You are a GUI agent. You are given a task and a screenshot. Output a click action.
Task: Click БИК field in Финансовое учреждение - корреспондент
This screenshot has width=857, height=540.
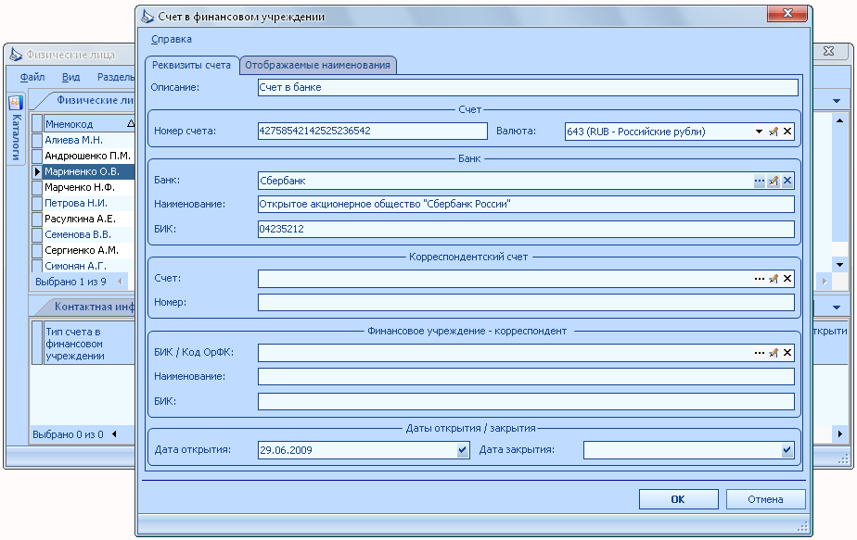pos(526,401)
